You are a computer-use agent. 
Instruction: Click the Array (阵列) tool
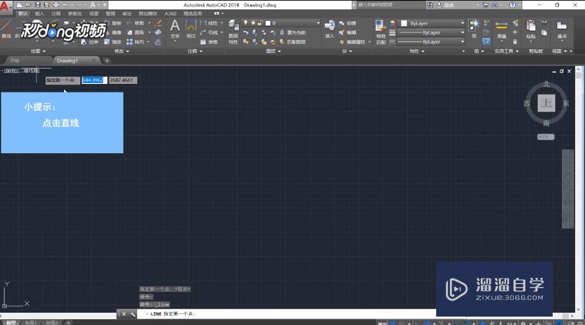click(x=135, y=42)
